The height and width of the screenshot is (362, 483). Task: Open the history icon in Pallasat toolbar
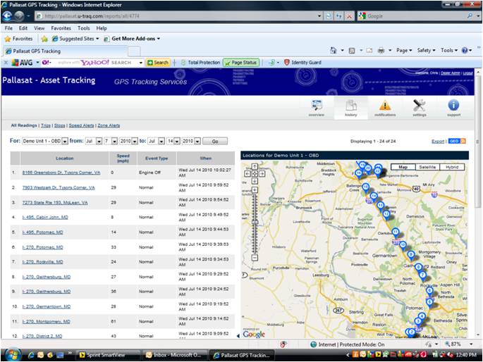tap(351, 108)
